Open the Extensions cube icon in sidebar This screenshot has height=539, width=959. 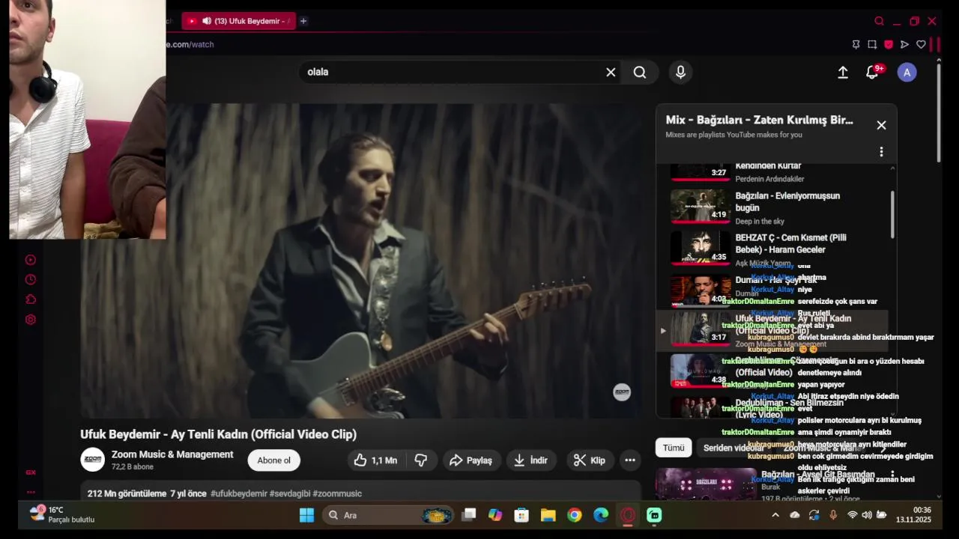point(31,299)
